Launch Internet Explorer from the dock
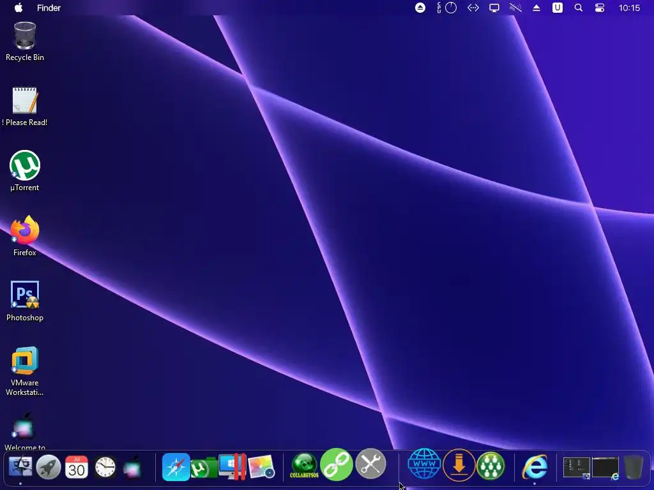Viewport: 654px width, 490px height. [535, 466]
